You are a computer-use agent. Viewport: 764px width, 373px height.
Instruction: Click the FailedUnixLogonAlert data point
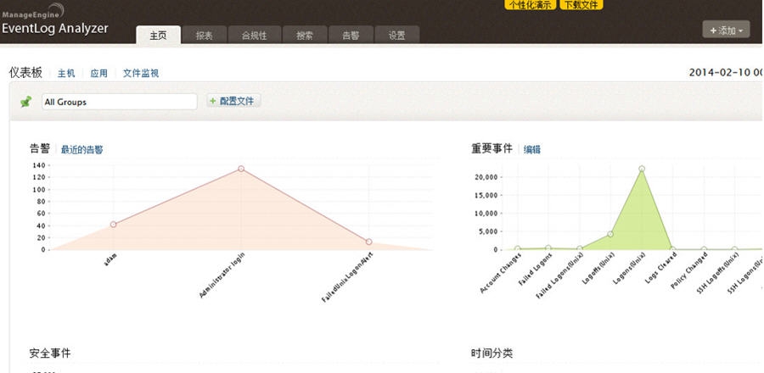click(369, 242)
